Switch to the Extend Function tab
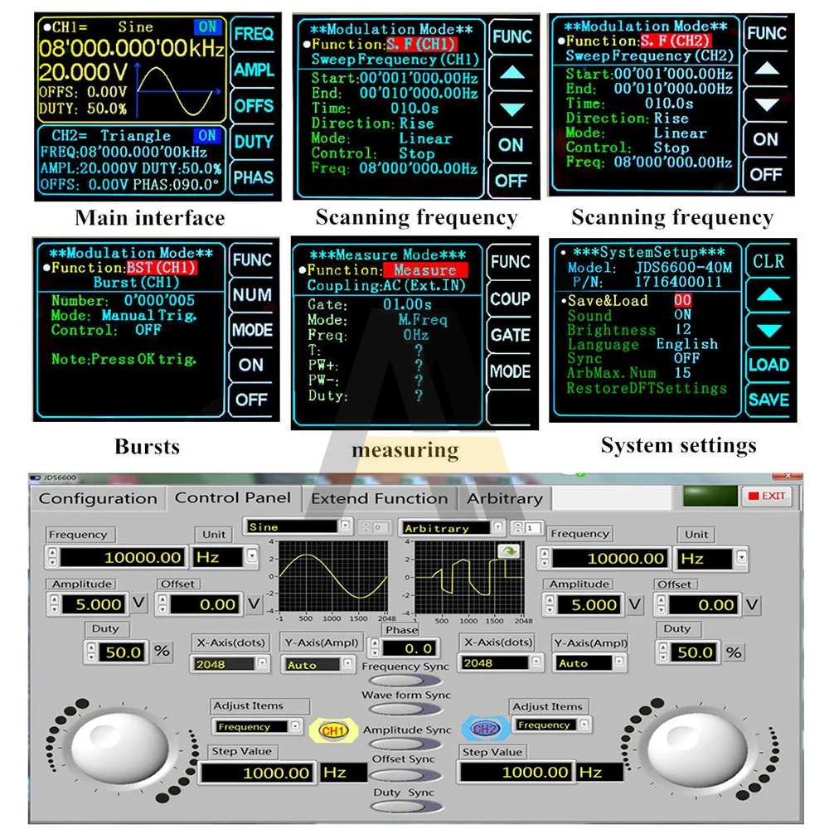829x829 pixels. click(379, 498)
